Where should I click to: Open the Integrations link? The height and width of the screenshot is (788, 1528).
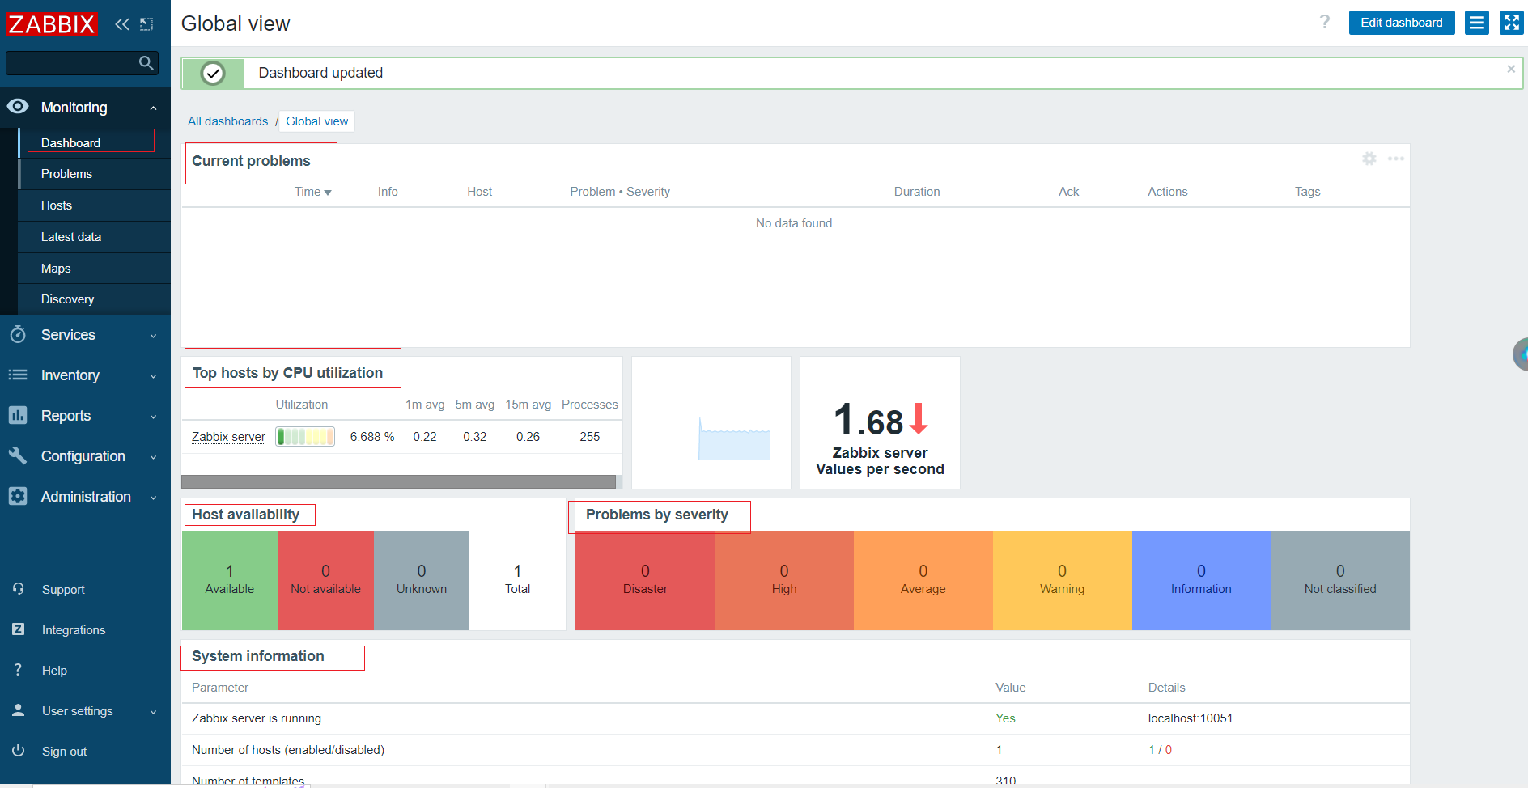tap(74, 630)
